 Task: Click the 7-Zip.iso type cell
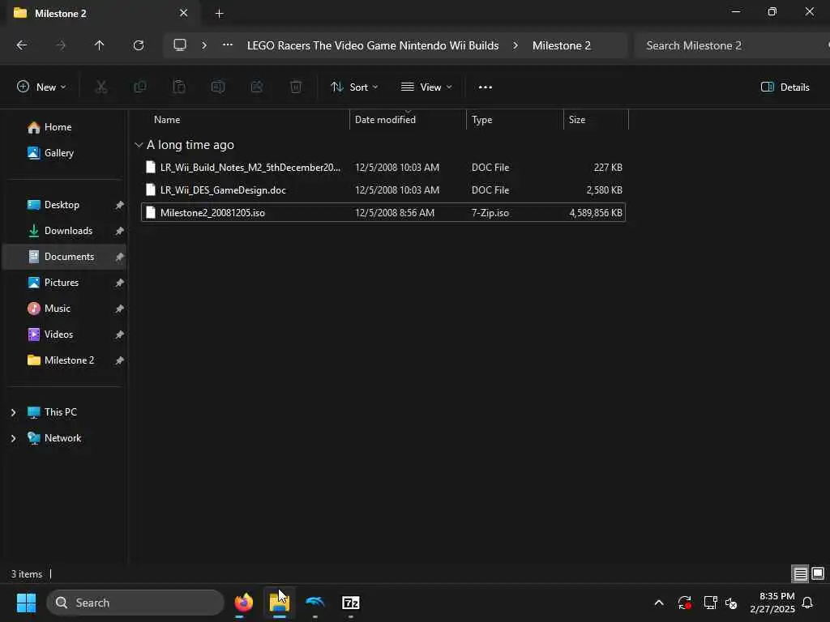[x=490, y=213]
